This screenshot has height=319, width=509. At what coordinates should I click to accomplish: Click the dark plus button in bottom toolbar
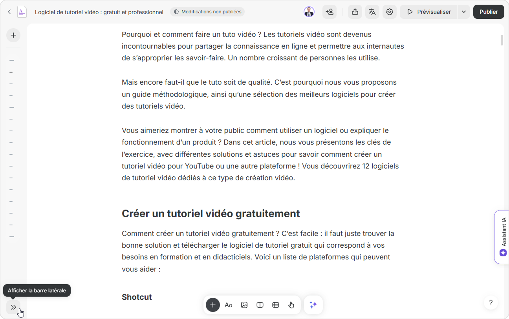[212, 305]
